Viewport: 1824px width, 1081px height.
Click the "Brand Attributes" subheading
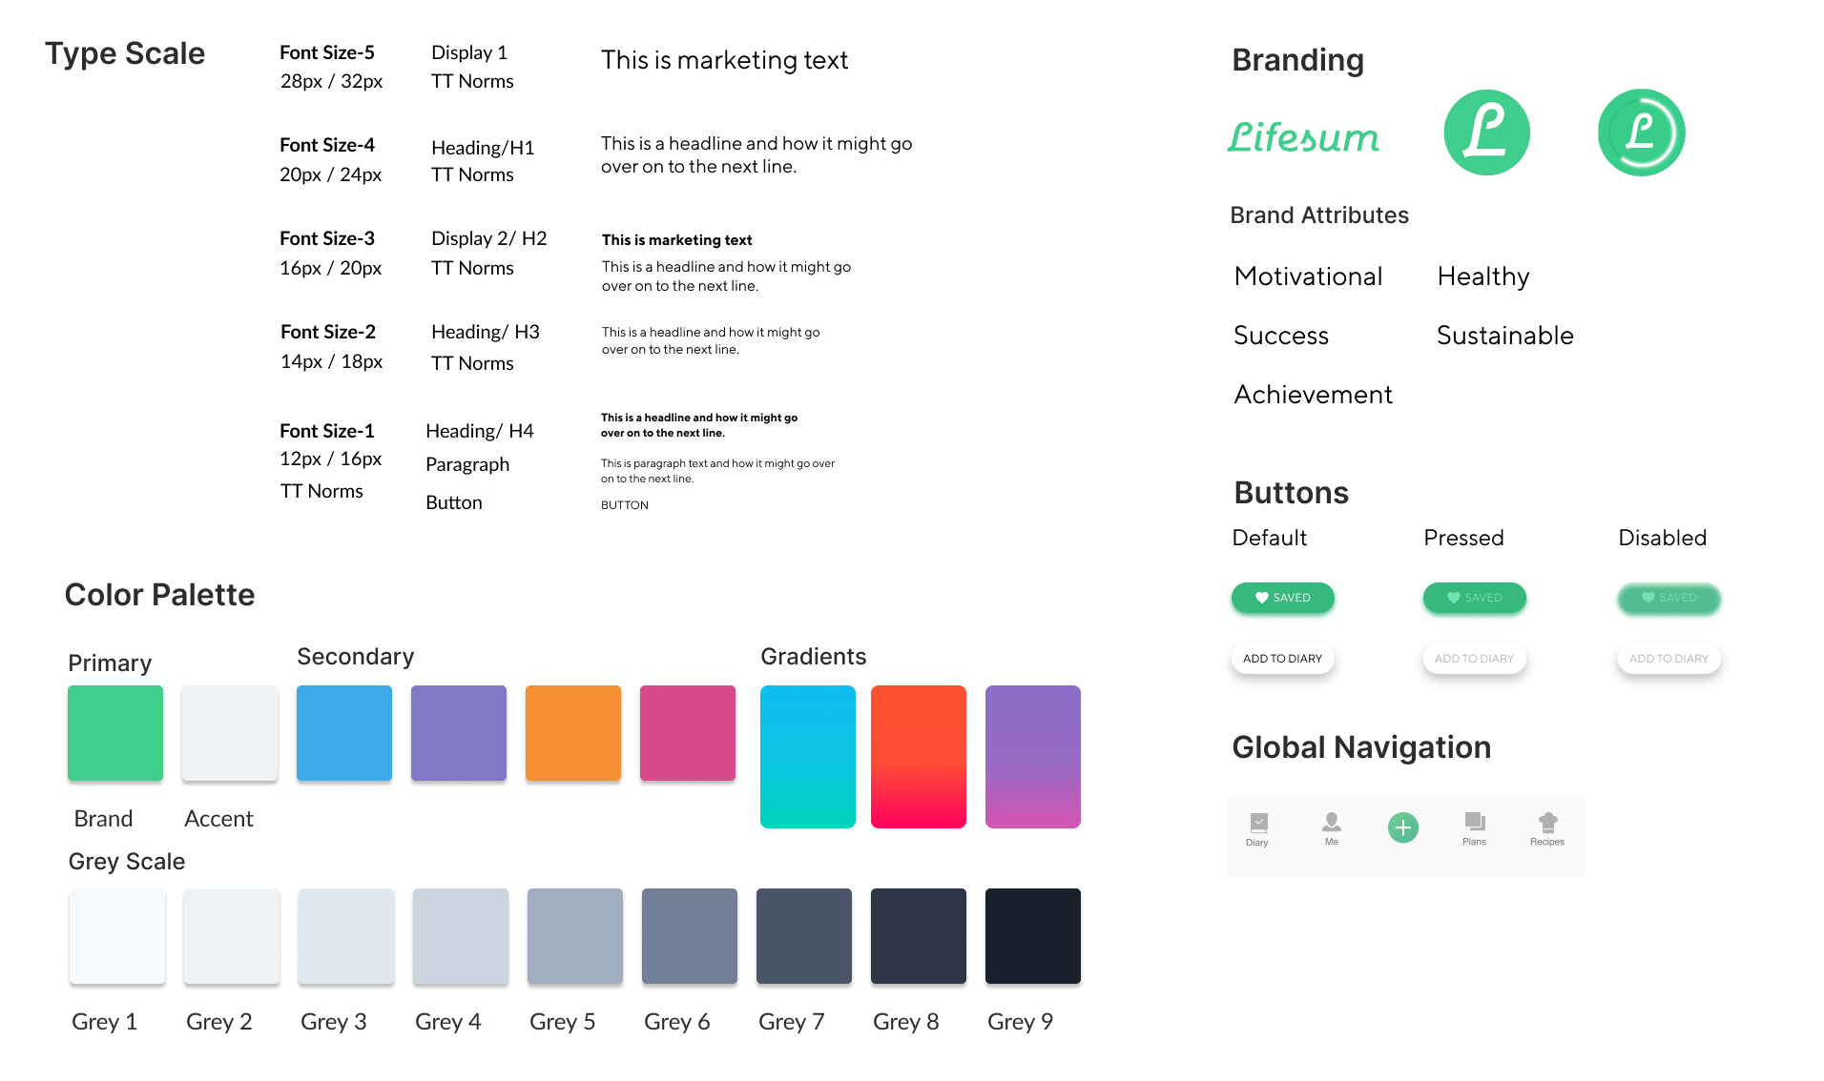click(1319, 215)
